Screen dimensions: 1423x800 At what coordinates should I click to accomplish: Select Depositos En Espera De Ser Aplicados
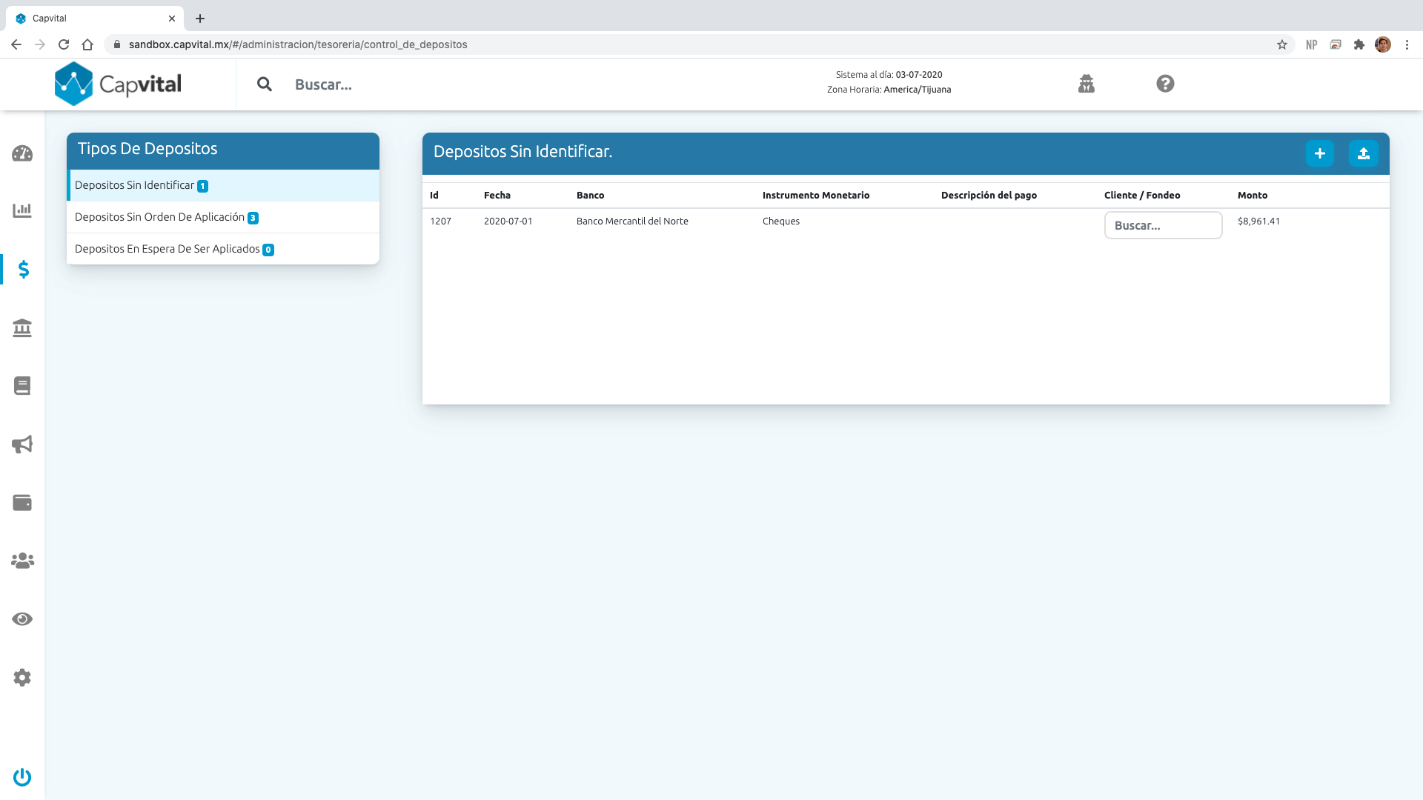pyautogui.click(x=167, y=249)
